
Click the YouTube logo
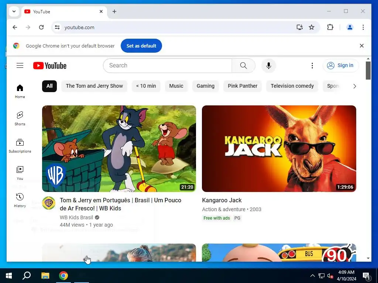click(x=50, y=66)
